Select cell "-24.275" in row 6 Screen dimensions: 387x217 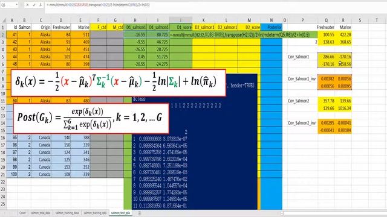(x=158, y=64)
